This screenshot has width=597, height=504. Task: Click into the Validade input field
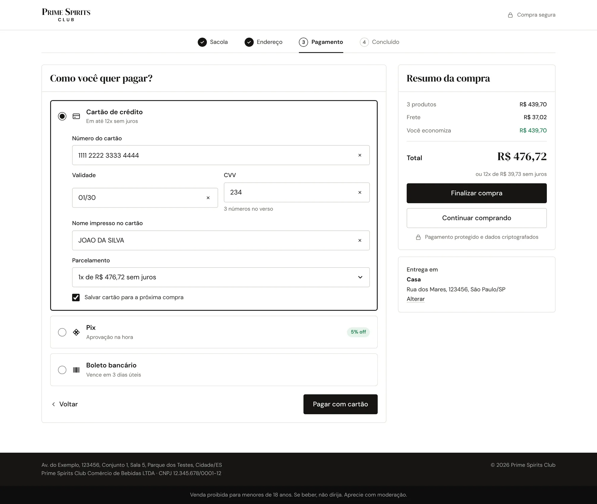145,198
